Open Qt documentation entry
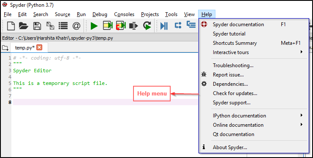The width and height of the screenshot is (313, 158). coord(253,134)
